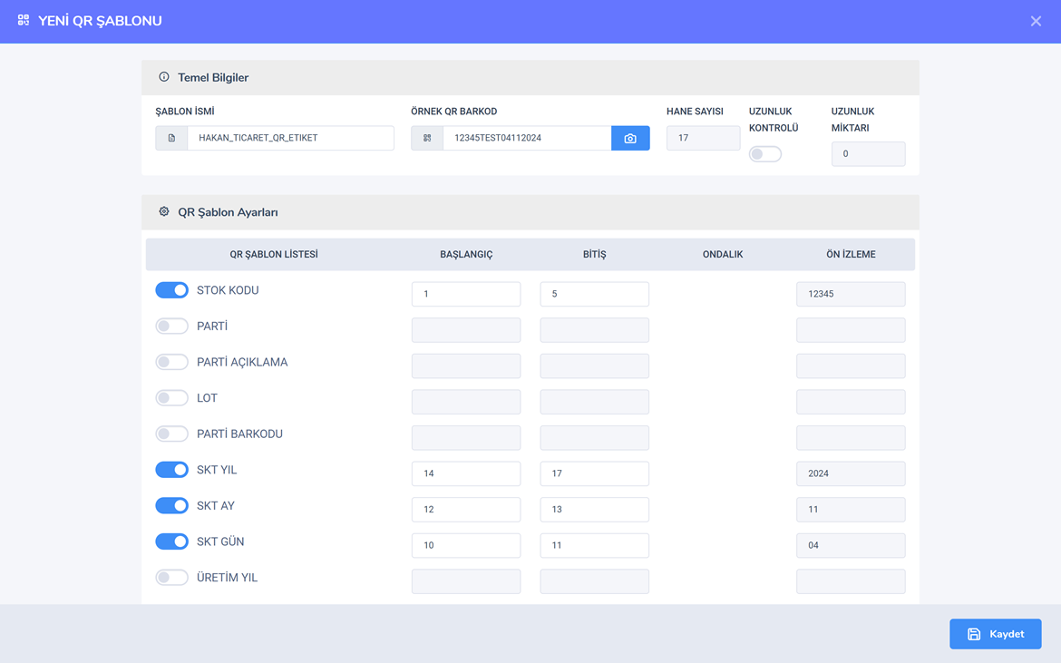Image resolution: width=1061 pixels, height=663 pixels.
Task: Turn on the PARTİ toggle
Action: click(x=171, y=327)
